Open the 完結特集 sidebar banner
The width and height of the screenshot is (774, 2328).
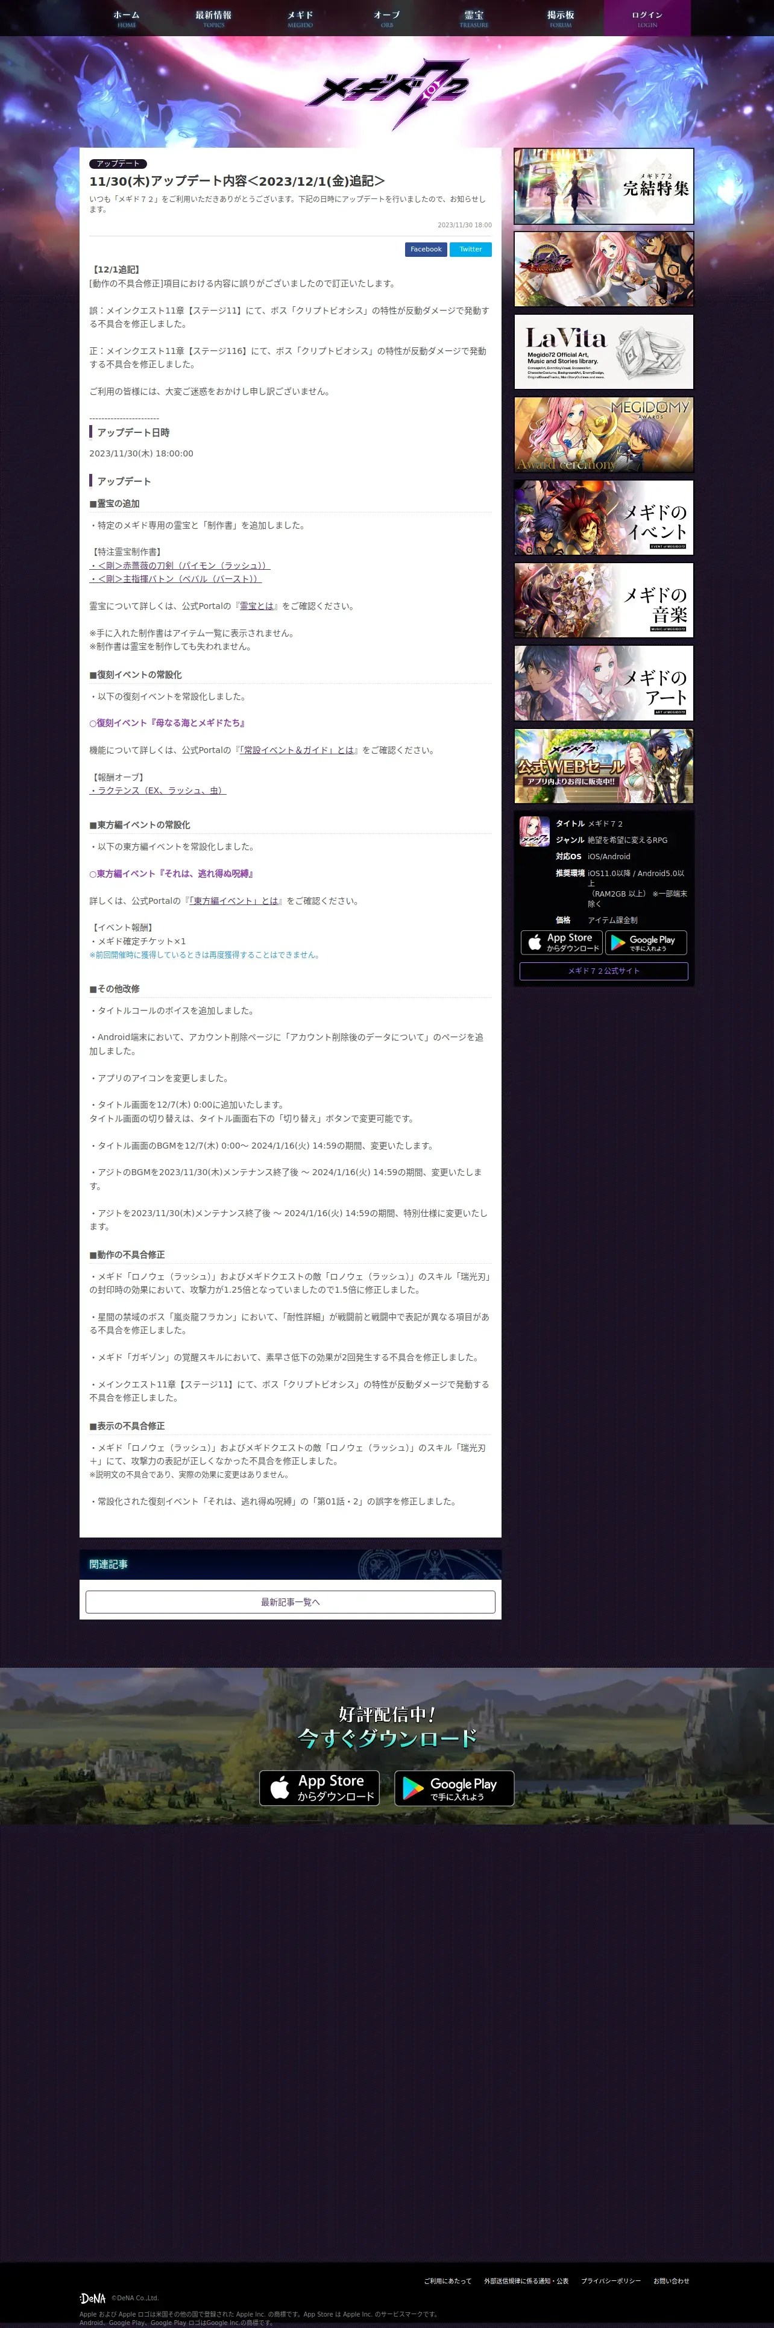[x=603, y=186]
